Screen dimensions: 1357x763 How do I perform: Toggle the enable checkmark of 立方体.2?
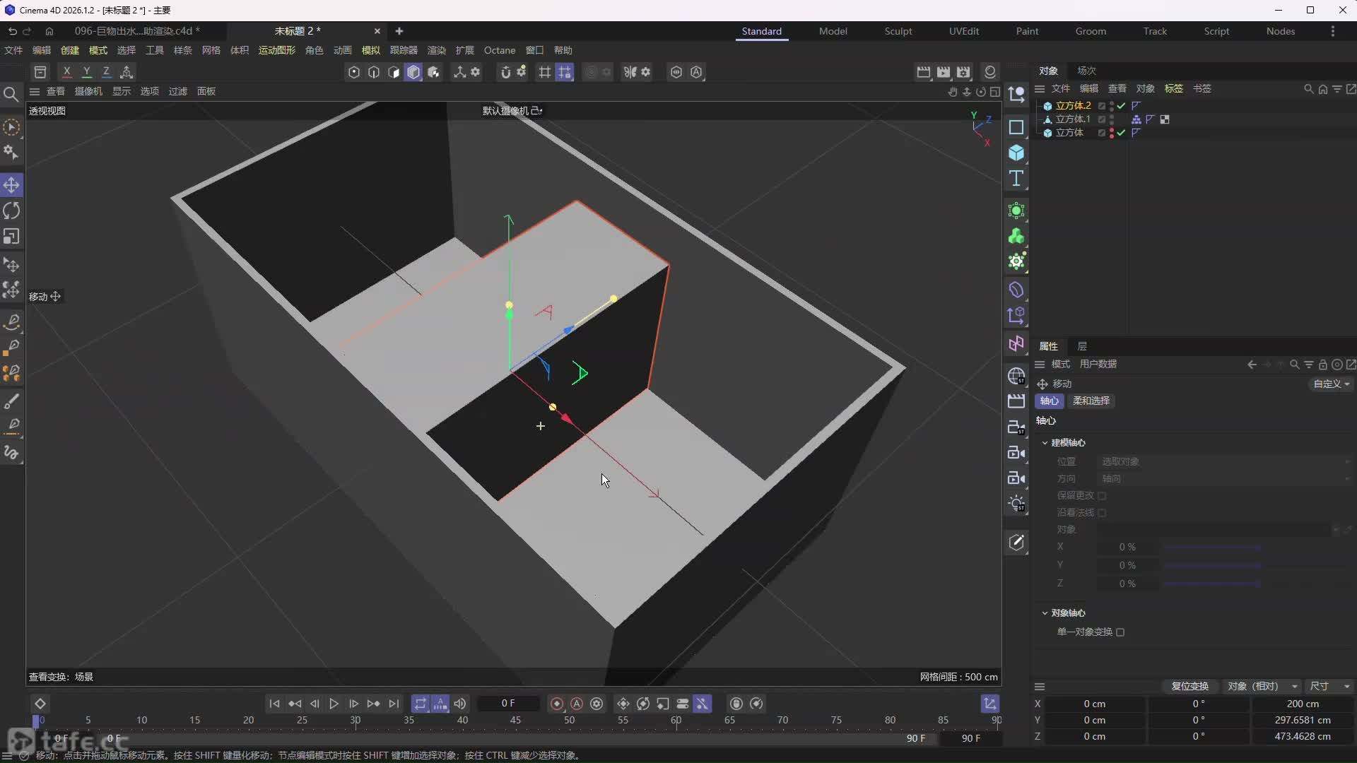pyautogui.click(x=1122, y=106)
